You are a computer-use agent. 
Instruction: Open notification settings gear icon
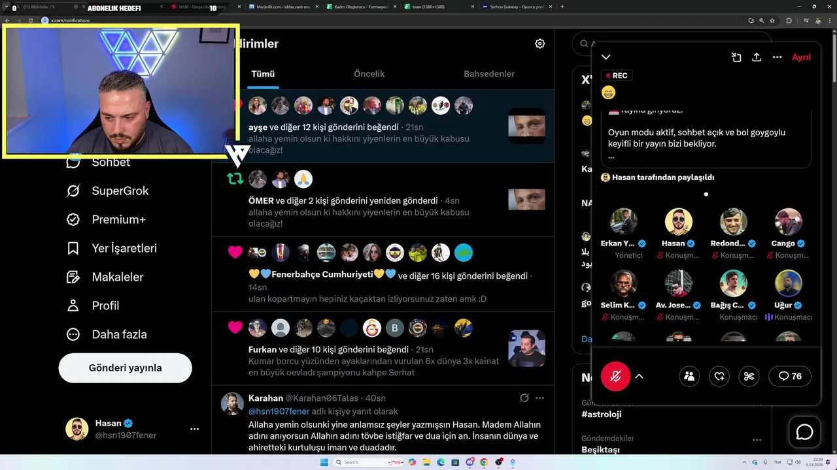tap(539, 44)
